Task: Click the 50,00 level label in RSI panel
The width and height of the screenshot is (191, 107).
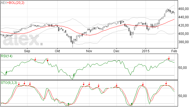Action: [x=183, y=68]
